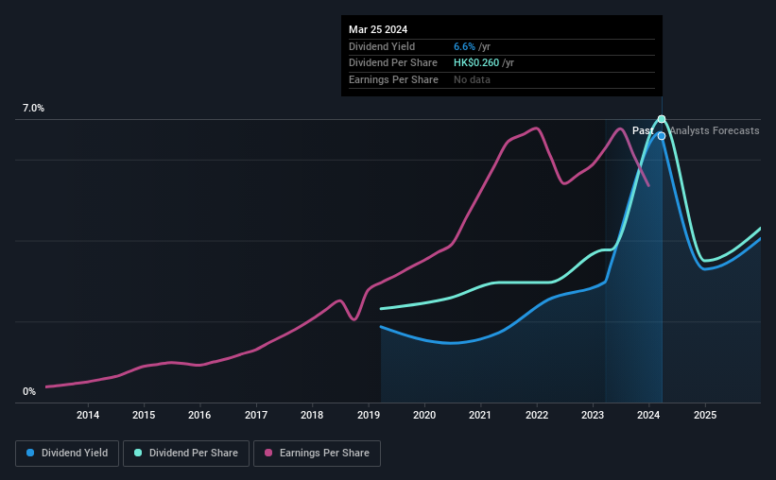
Task: Click the 6.6% dividend yield value in tooltip
Action: (464, 46)
